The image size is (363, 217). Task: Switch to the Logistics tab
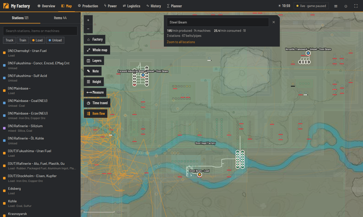pos(132,6)
